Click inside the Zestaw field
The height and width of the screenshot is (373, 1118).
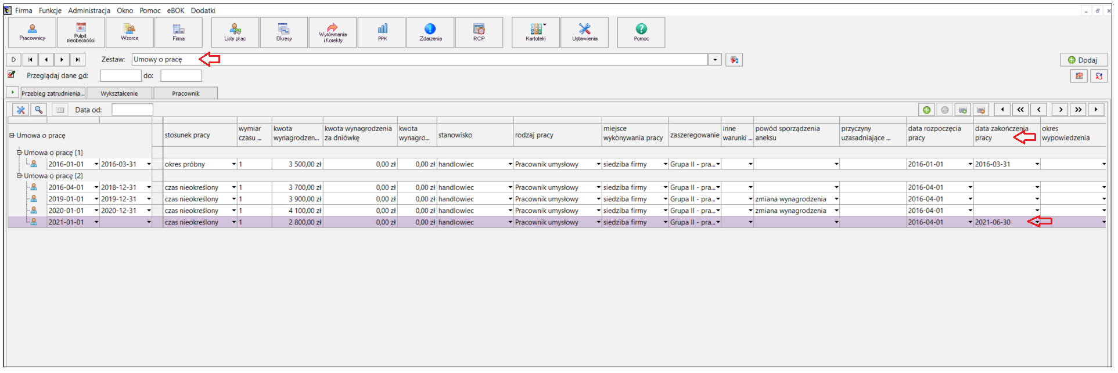tap(420, 60)
